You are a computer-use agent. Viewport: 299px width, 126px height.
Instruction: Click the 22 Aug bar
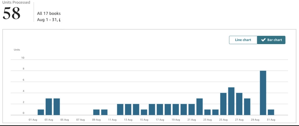coord(200,107)
